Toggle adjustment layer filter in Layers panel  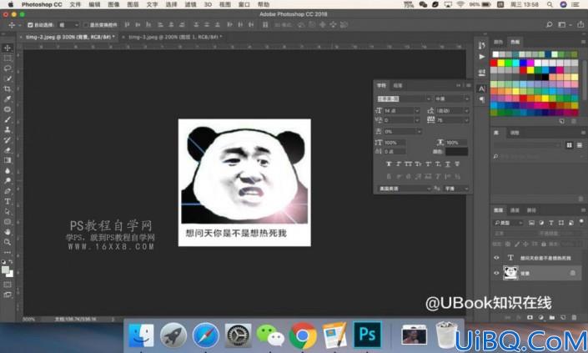(541, 223)
